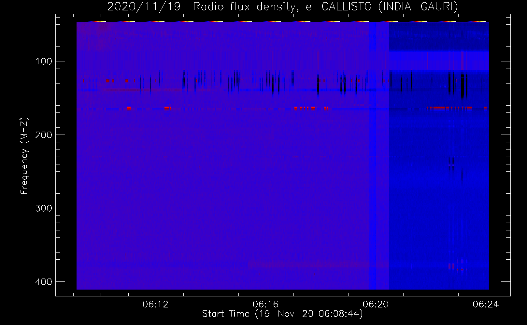Image resolution: width=527 pixels, height=325 pixels.
Task: Click the '100' frequency tick label
Action: (x=44, y=61)
